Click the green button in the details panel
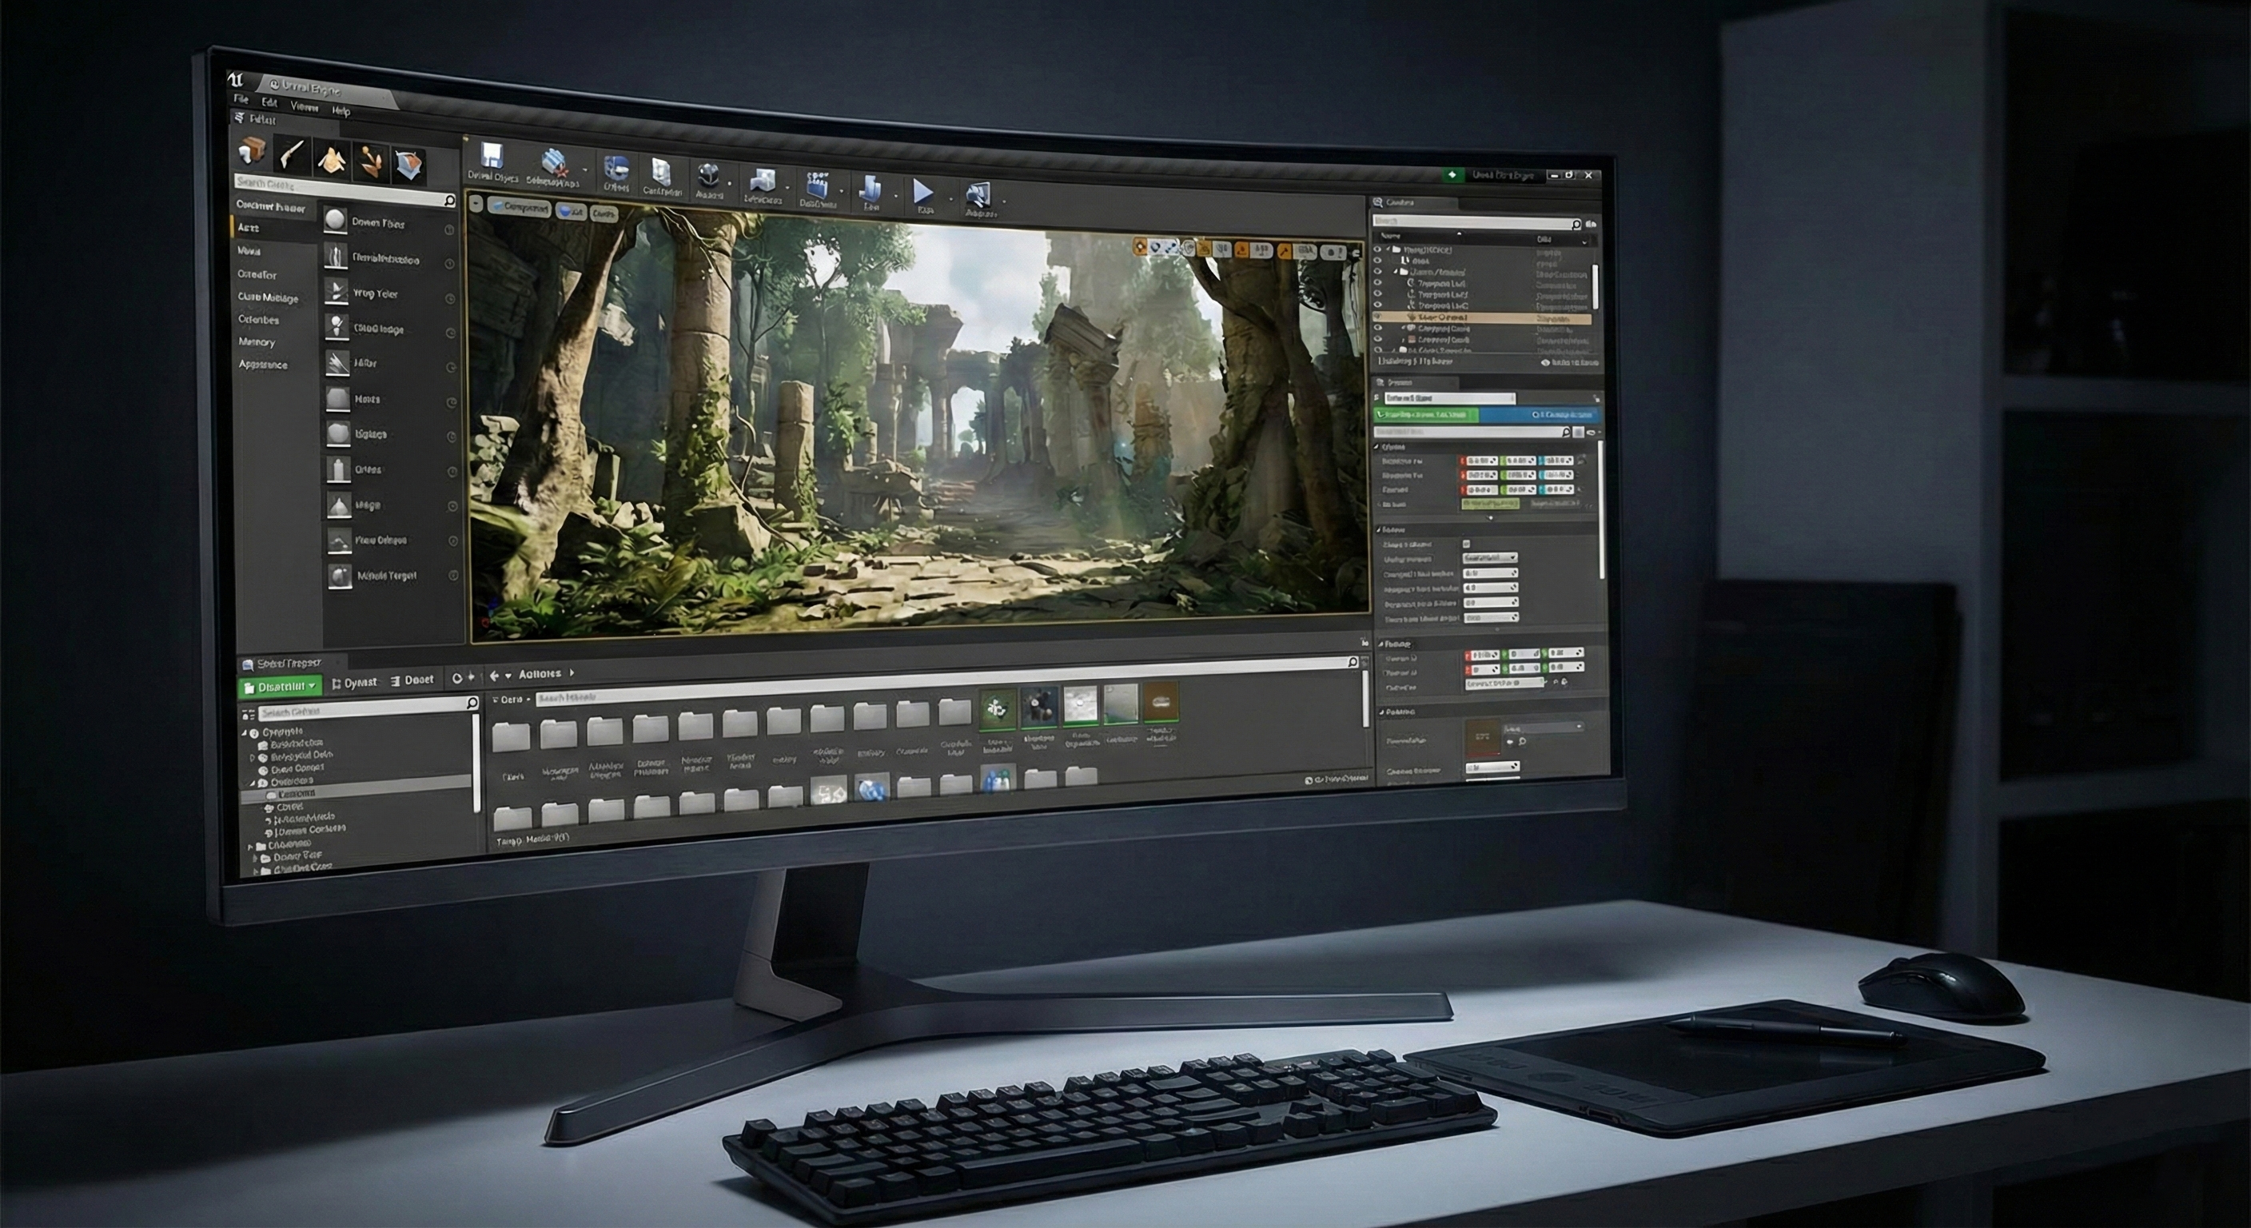Viewport: 2251px width, 1228px height. click(1426, 415)
